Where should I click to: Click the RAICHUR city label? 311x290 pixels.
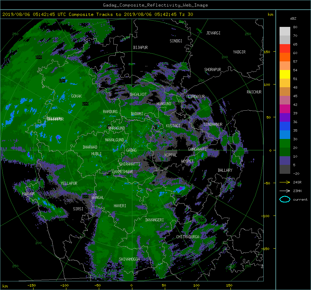pyautogui.click(x=254, y=92)
